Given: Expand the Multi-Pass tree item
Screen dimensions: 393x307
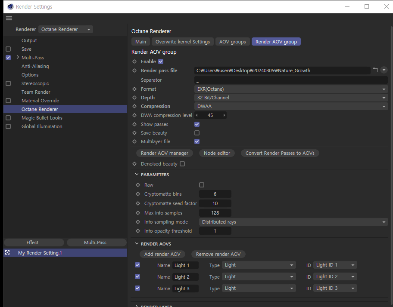Looking at the screenshot, I should [18, 57].
